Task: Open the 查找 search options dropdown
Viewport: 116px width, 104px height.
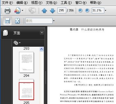Action: click(54, 21)
